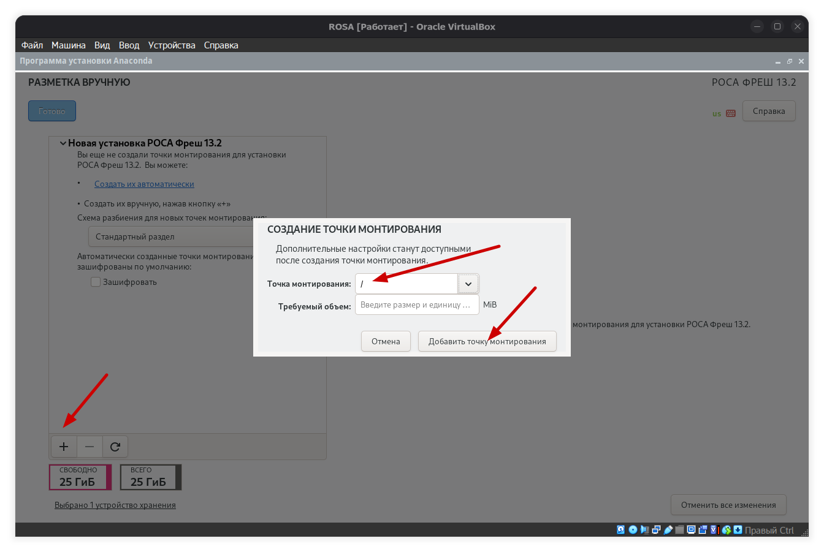This screenshot has width=824, height=552.
Task: Open the 'Устройства' menu
Action: tap(172, 45)
